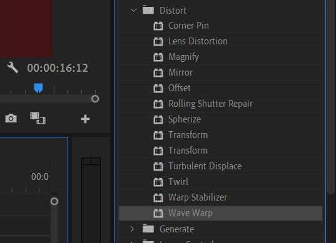
Task: Open the wrench settings icon
Action: pos(13,67)
